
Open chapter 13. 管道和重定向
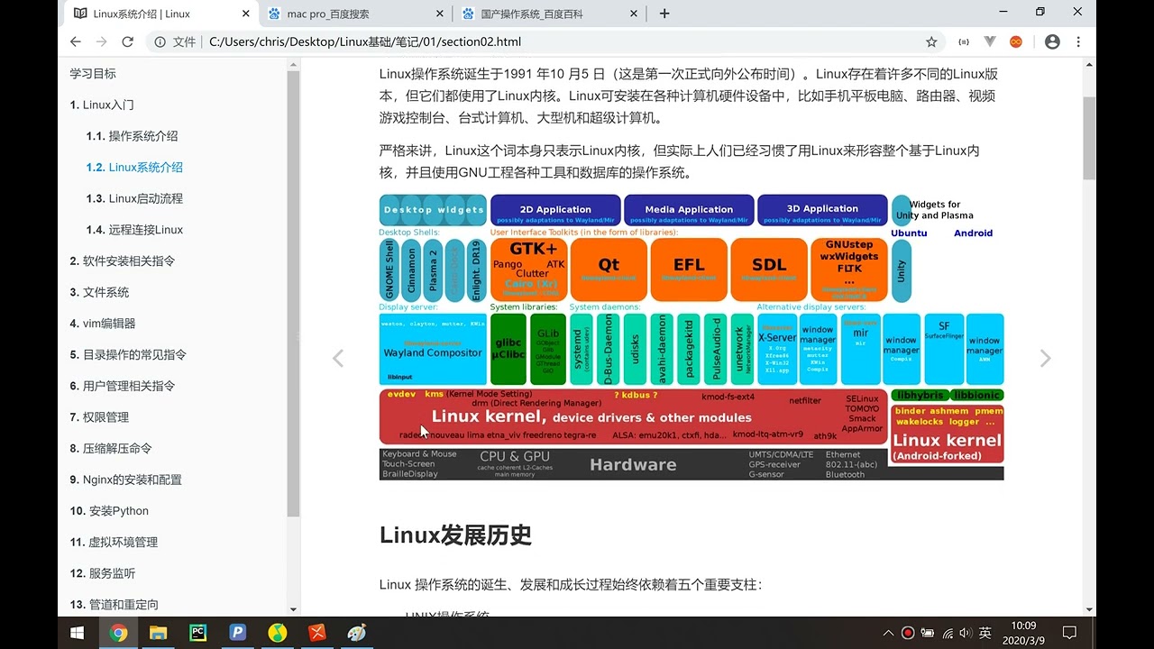[x=114, y=605]
